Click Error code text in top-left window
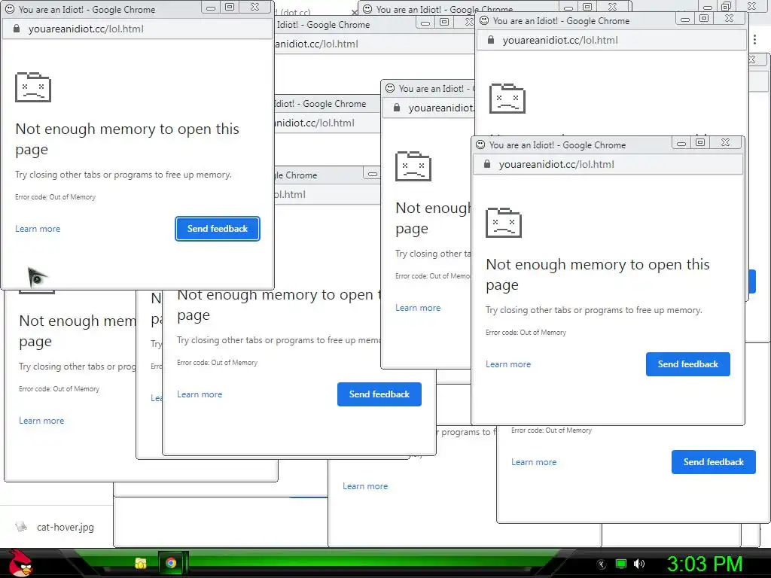Viewport: 771px width, 578px height. click(x=56, y=197)
